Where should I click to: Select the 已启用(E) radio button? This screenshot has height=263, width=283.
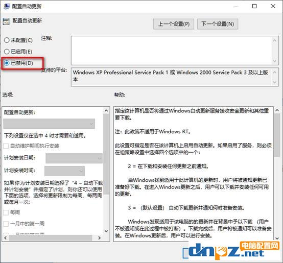tap(7, 52)
